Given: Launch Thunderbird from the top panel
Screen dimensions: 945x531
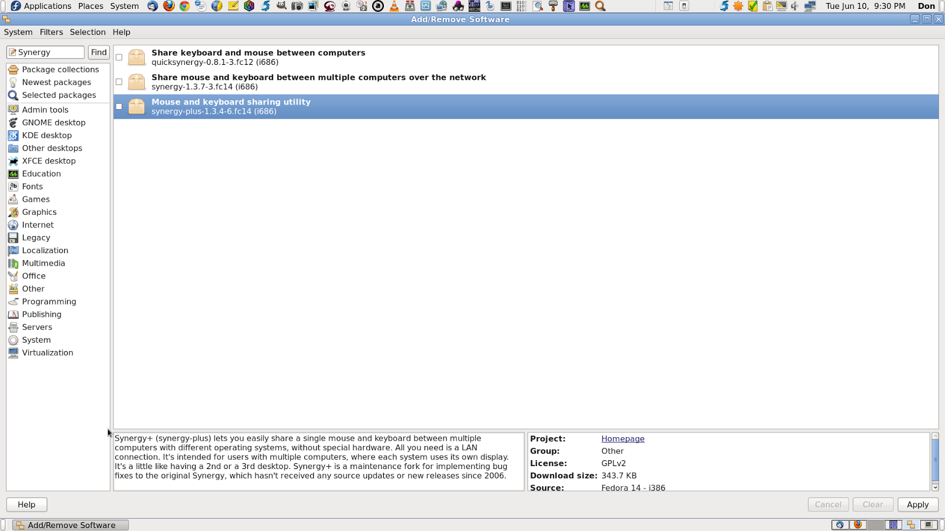Looking at the screenshot, I should coord(153,6).
